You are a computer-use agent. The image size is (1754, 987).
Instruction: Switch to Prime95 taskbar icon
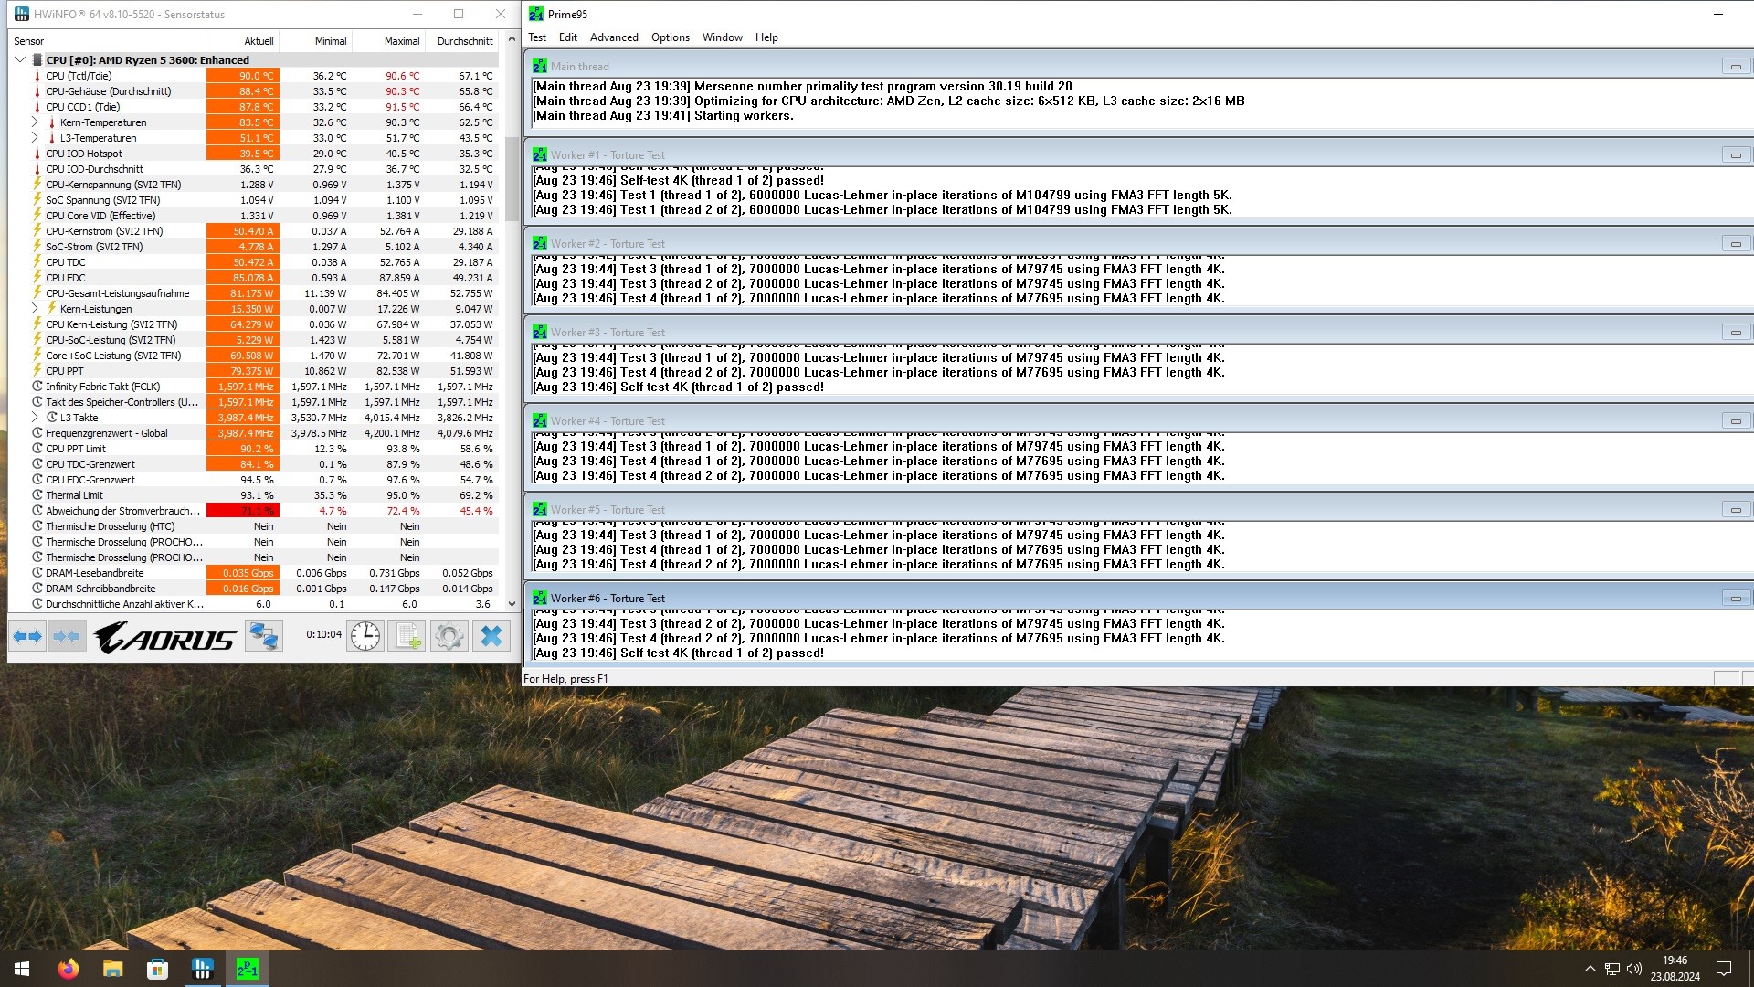pos(248,969)
